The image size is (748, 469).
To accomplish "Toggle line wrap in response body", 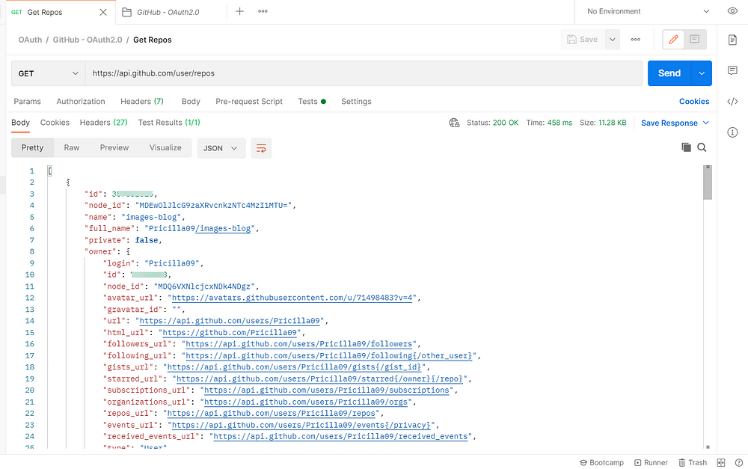I will click(x=260, y=148).
